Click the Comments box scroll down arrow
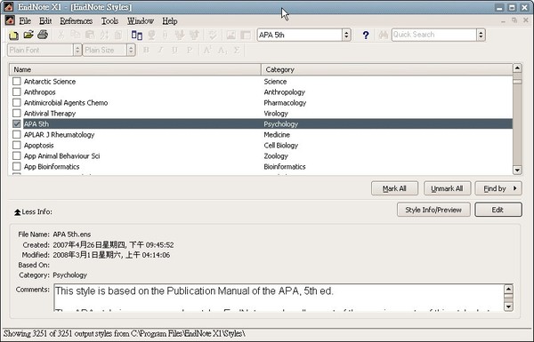The width and height of the screenshot is (534, 342). click(x=508, y=306)
